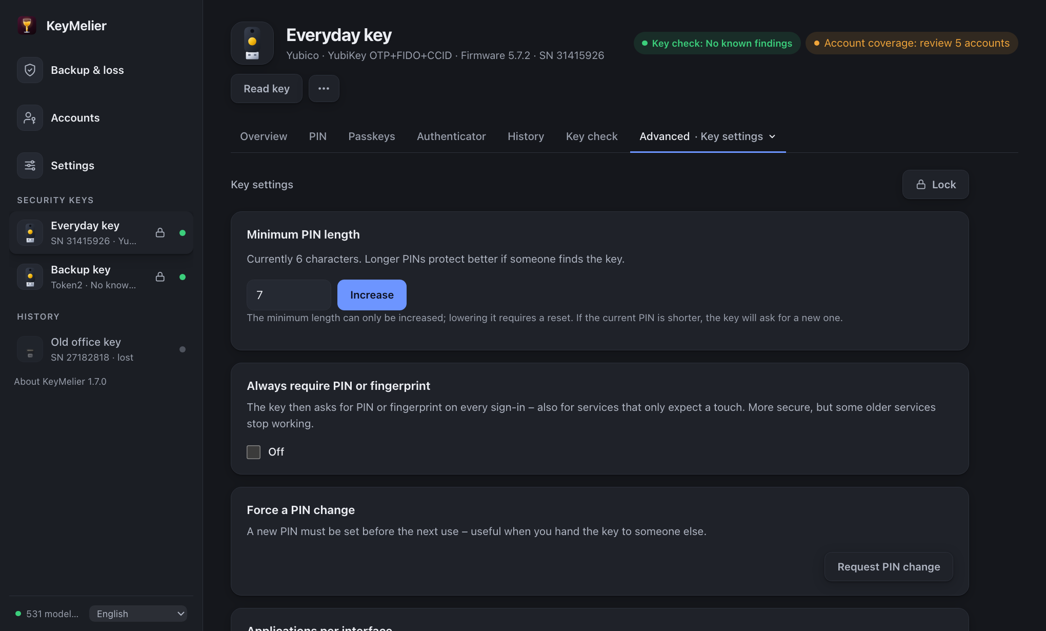Click the 531 model... status text
The width and height of the screenshot is (1046, 631).
click(52, 614)
